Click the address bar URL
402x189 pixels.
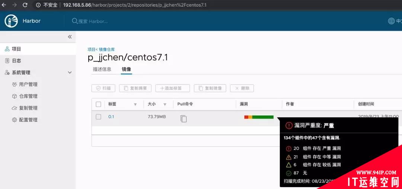135,5
